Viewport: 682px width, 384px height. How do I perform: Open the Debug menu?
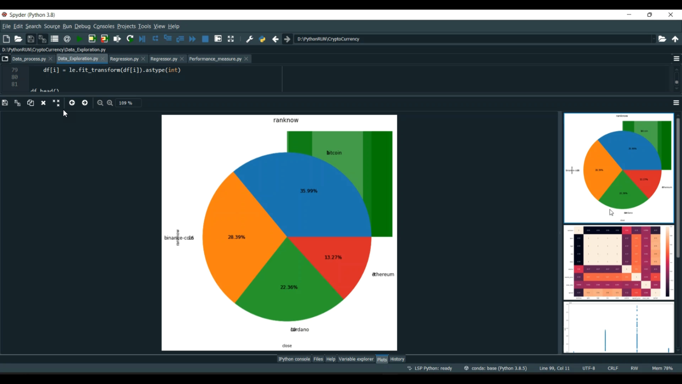pyautogui.click(x=82, y=26)
